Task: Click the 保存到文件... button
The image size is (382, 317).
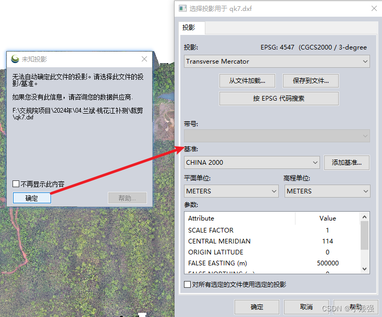Action: 311,81
